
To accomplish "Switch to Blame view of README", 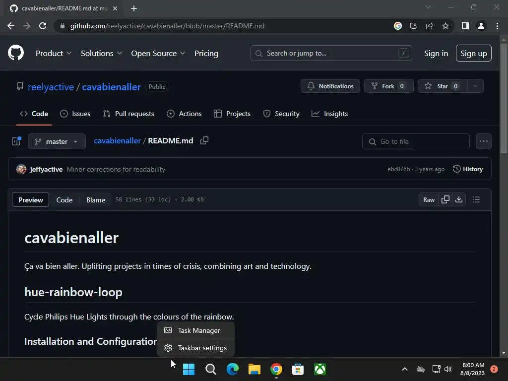I will click(96, 199).
